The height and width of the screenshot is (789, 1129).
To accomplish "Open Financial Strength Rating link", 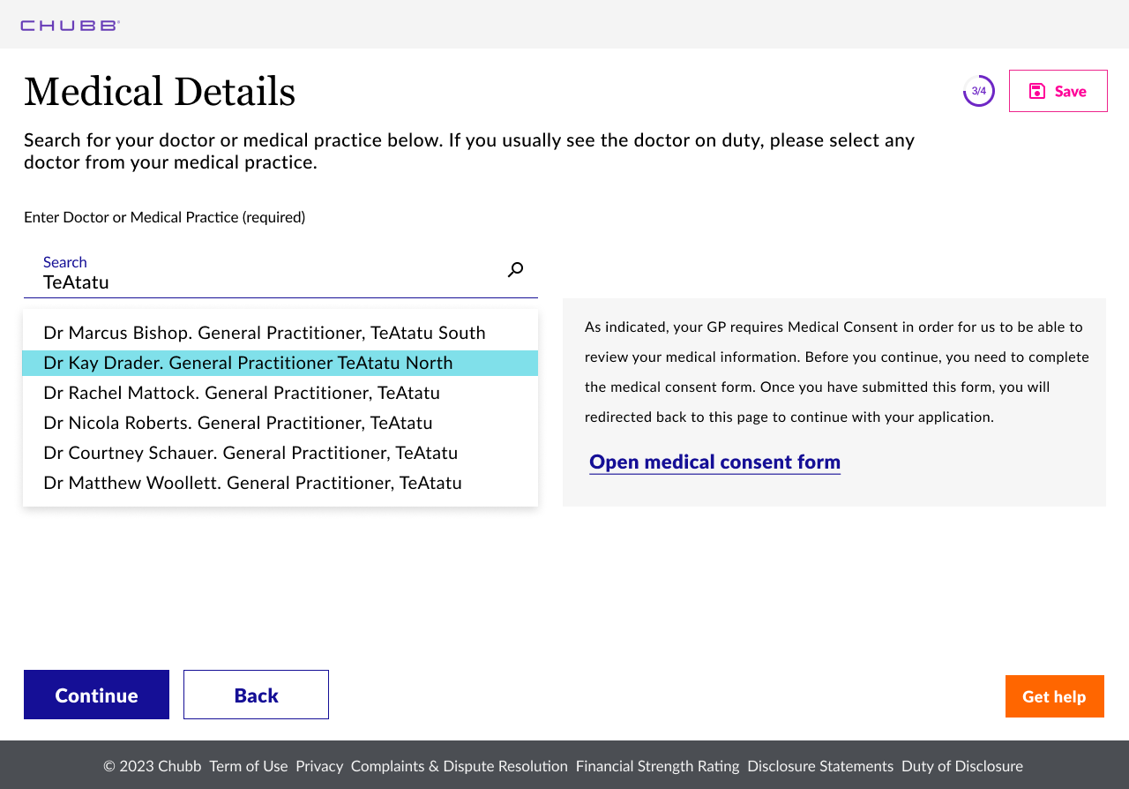I will 658,766.
